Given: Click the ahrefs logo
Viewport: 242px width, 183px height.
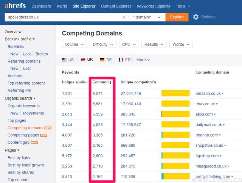Looking at the screenshot, I should tap(15, 6).
